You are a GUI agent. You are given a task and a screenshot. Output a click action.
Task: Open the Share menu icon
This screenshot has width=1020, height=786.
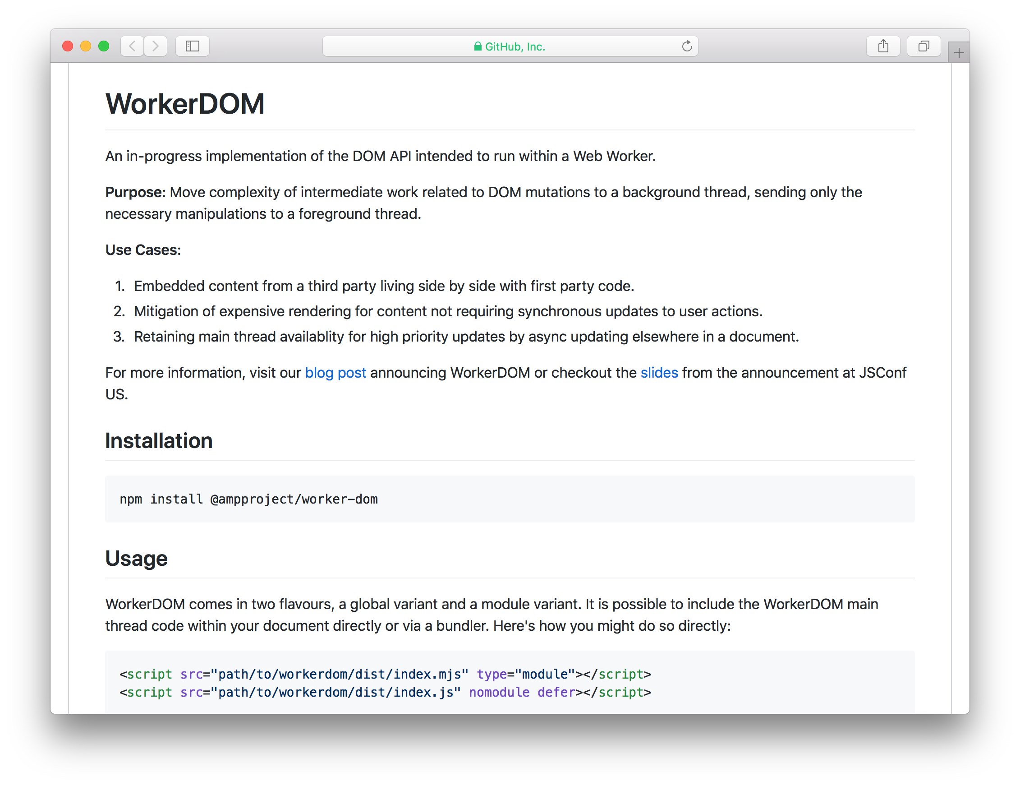coord(883,46)
